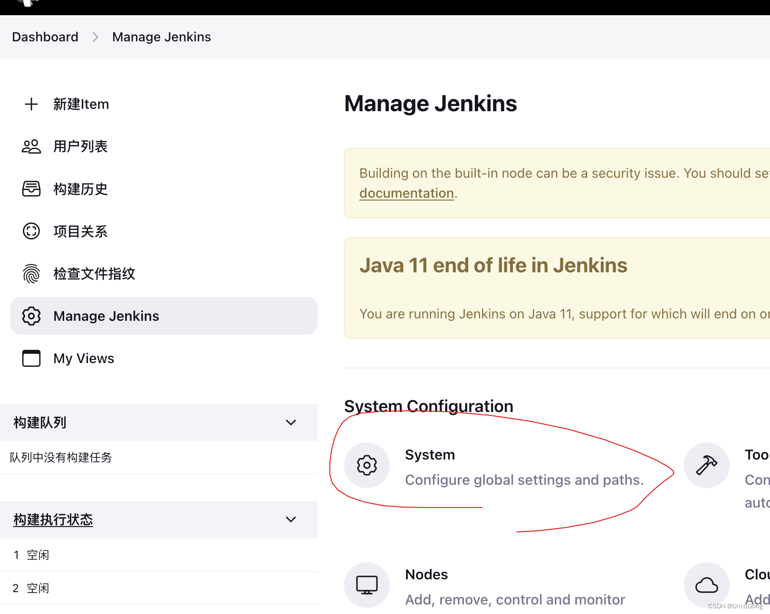
Task: Click the System Configuration section heading
Action: (429, 406)
